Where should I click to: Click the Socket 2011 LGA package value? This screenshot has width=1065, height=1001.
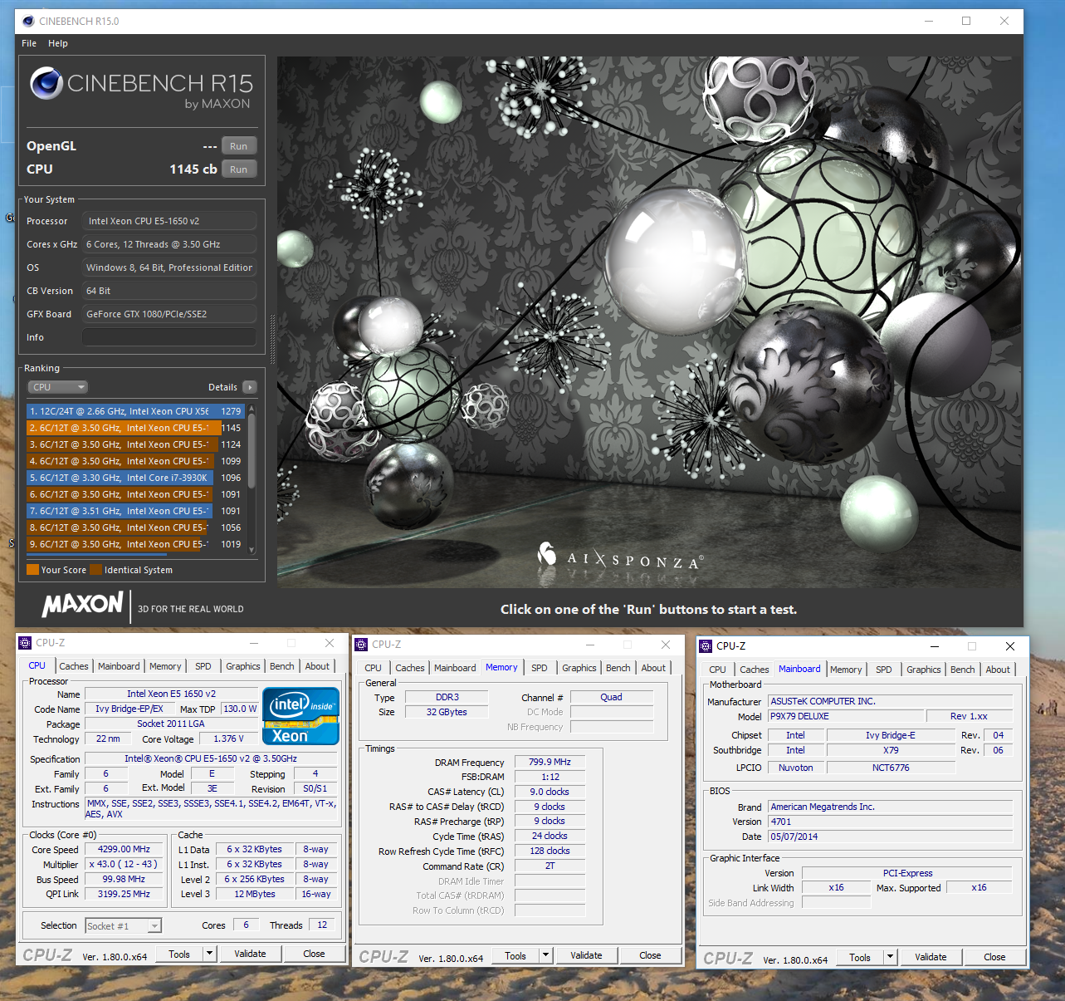click(171, 724)
